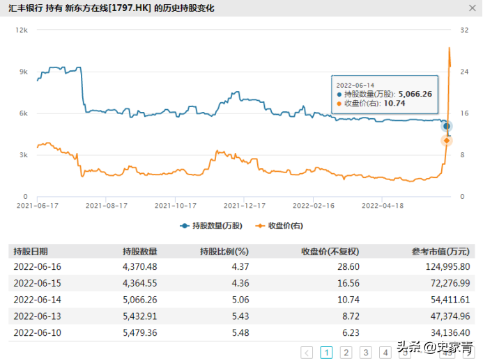Go to previous page arrow
This screenshot has width=483, height=363.
click(307, 353)
